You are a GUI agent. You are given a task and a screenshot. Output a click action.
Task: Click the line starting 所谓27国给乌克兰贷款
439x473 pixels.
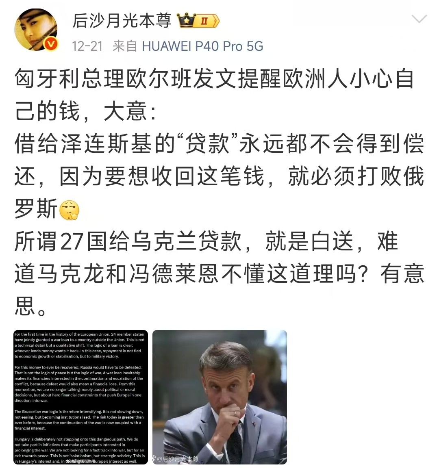pos(206,241)
